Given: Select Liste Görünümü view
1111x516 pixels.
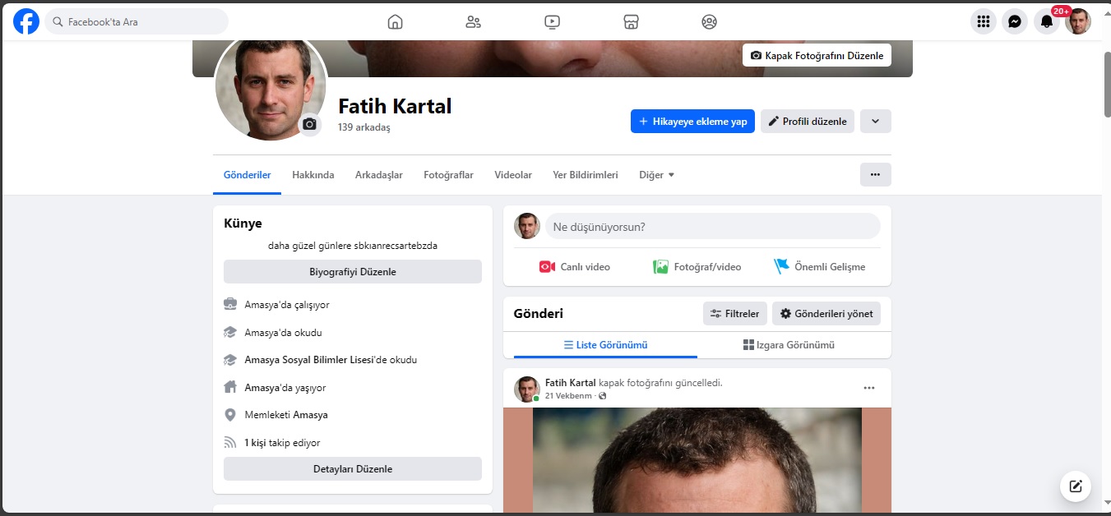Looking at the screenshot, I should pos(605,345).
